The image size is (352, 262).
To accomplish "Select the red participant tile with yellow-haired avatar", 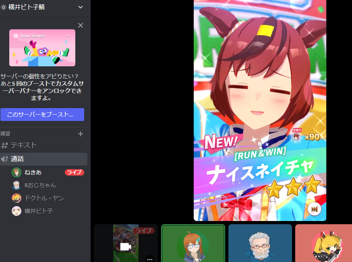I will (x=324, y=243).
